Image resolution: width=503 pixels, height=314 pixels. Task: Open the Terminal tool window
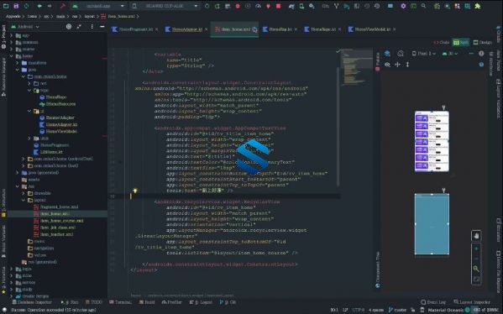[120, 302]
